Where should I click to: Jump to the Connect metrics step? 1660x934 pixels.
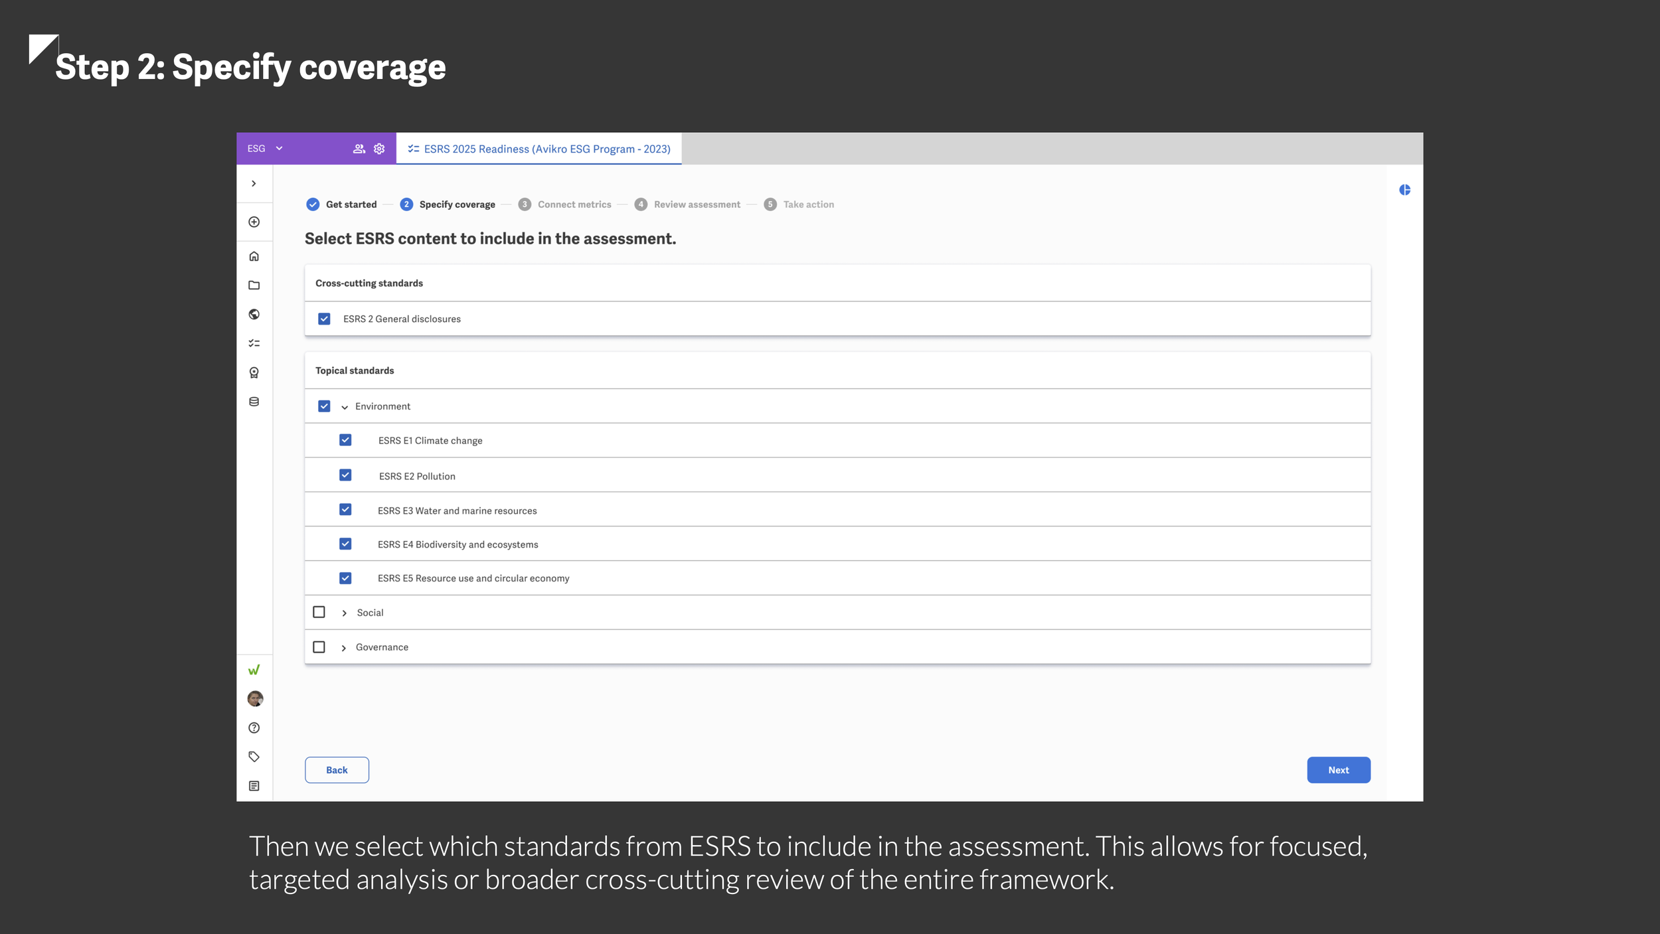564,204
